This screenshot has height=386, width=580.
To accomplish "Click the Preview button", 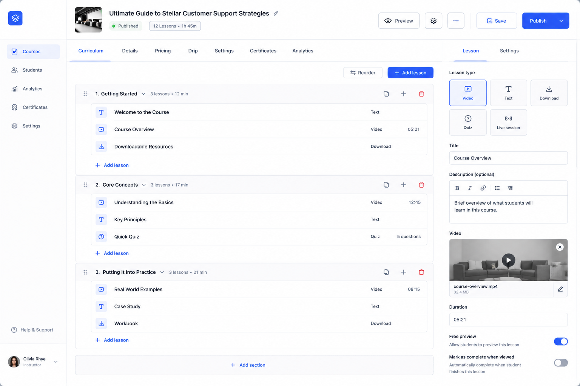I will [x=399, y=21].
